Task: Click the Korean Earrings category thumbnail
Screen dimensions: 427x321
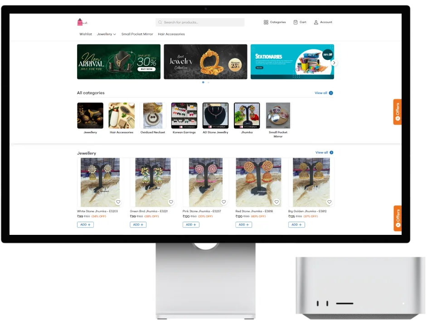Action: [184, 116]
